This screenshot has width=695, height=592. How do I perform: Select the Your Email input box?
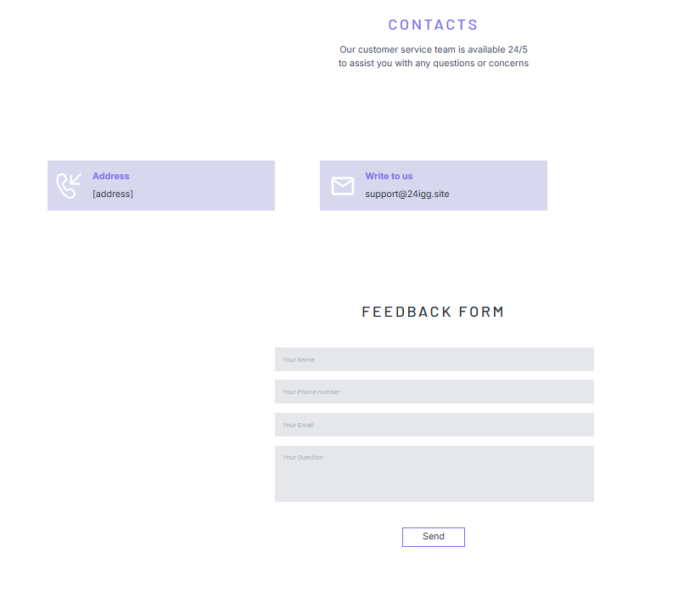tap(434, 425)
